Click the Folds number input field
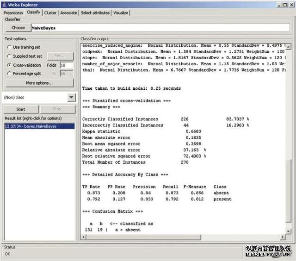296x261 pixels. tap(66, 65)
